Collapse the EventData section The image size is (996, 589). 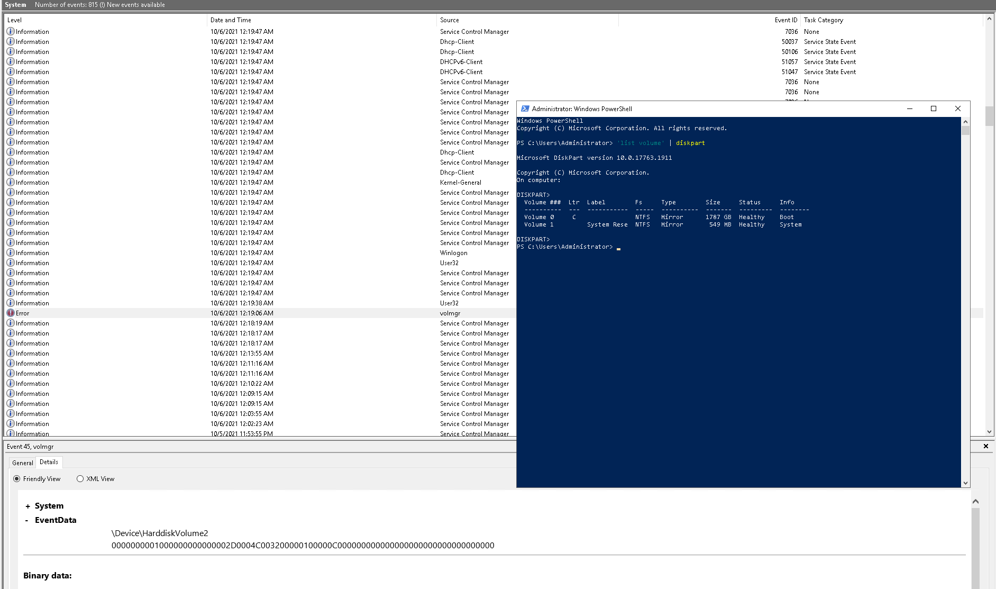pos(26,520)
